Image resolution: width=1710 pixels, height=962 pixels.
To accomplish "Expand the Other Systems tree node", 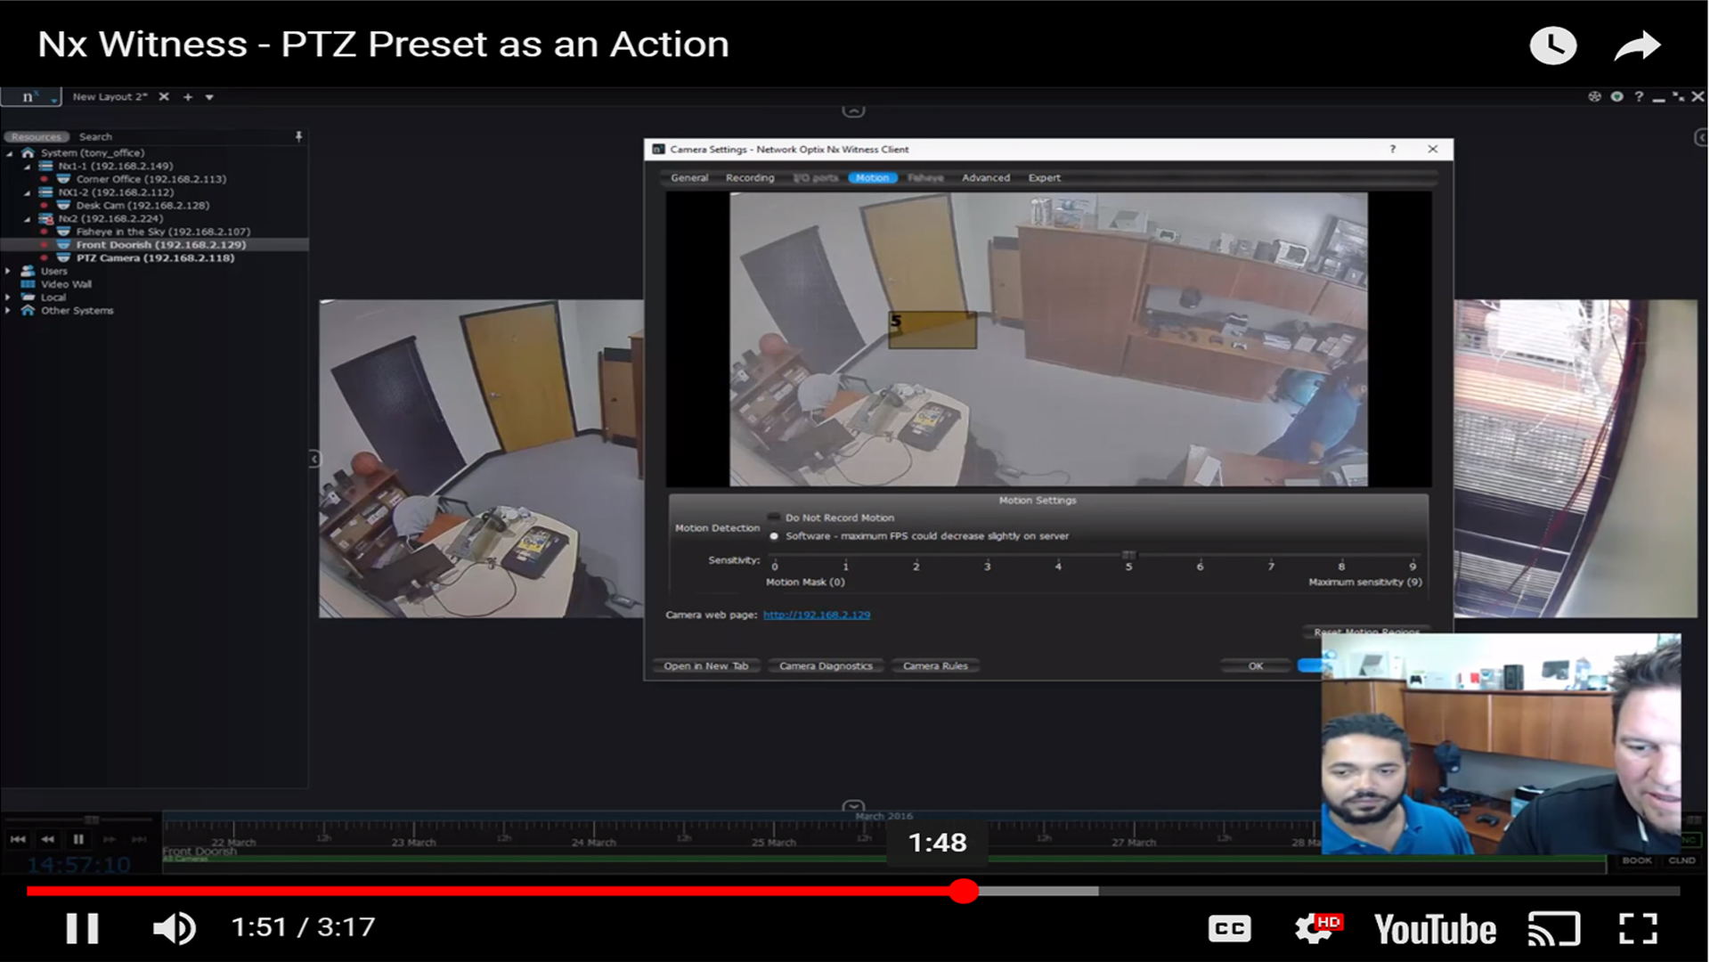I will click(x=8, y=311).
